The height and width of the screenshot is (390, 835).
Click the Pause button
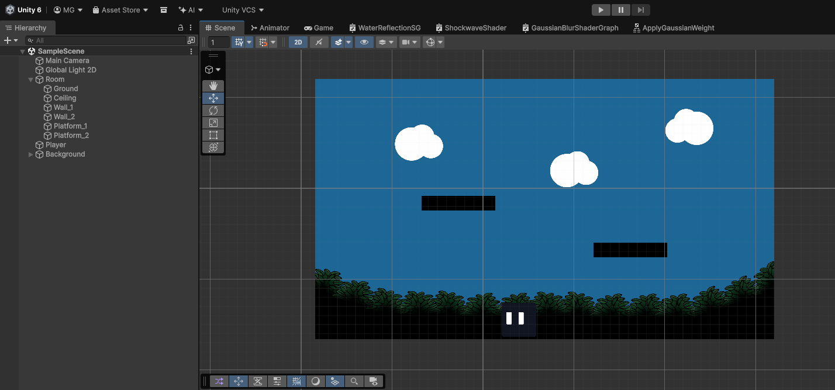point(621,10)
